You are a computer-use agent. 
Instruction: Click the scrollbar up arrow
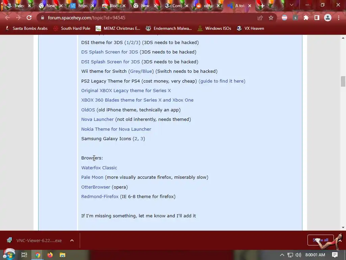tap(343, 38)
